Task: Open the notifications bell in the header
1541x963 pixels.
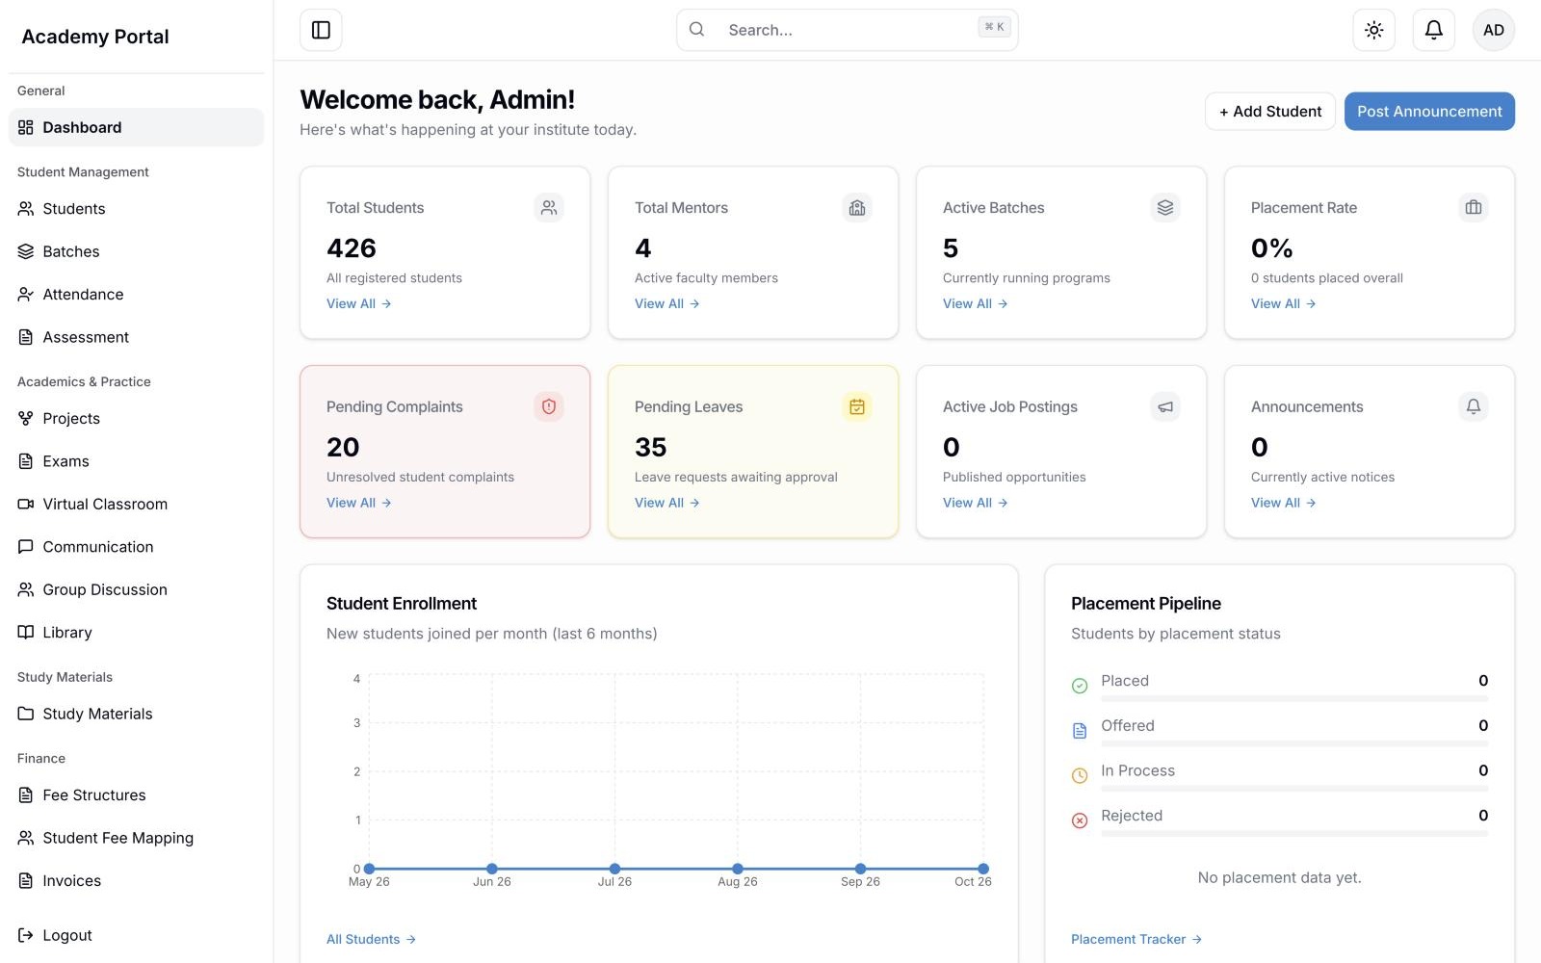Action: tap(1434, 30)
